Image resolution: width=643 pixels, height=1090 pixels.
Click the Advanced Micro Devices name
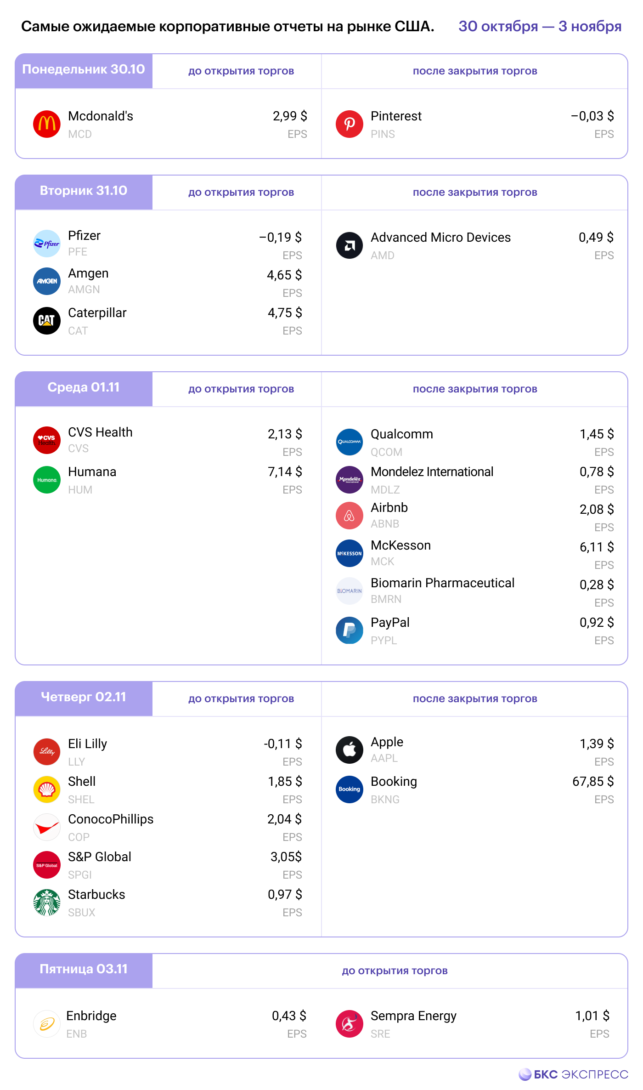pos(440,238)
